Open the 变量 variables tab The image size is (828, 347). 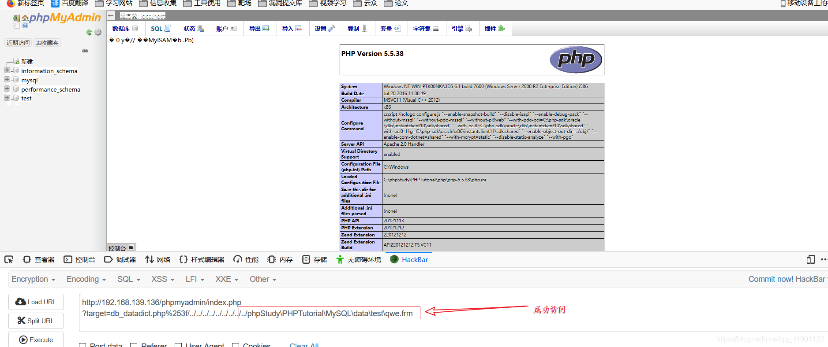click(x=390, y=29)
